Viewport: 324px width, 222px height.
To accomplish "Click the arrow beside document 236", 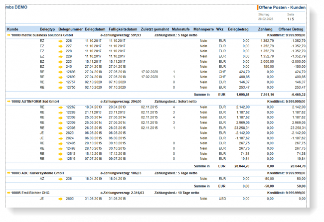I will pyautogui.click(x=61, y=178).
